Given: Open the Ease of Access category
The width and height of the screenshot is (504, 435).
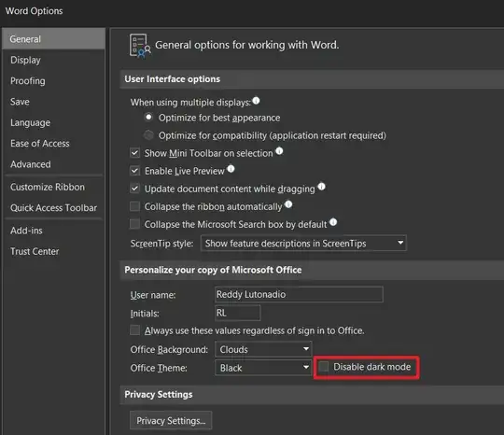Looking at the screenshot, I should click(x=54, y=144).
